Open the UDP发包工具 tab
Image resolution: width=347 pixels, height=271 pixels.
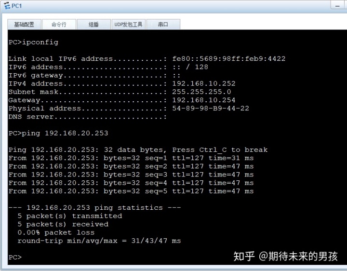(x=128, y=25)
